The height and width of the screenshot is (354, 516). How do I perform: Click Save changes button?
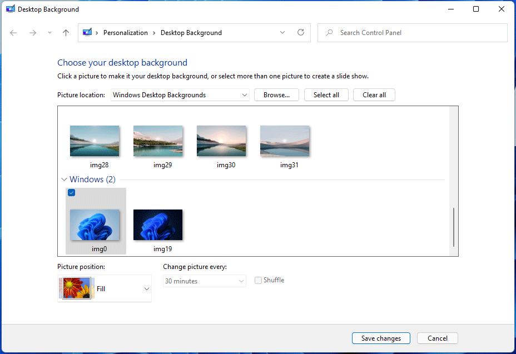coord(381,338)
